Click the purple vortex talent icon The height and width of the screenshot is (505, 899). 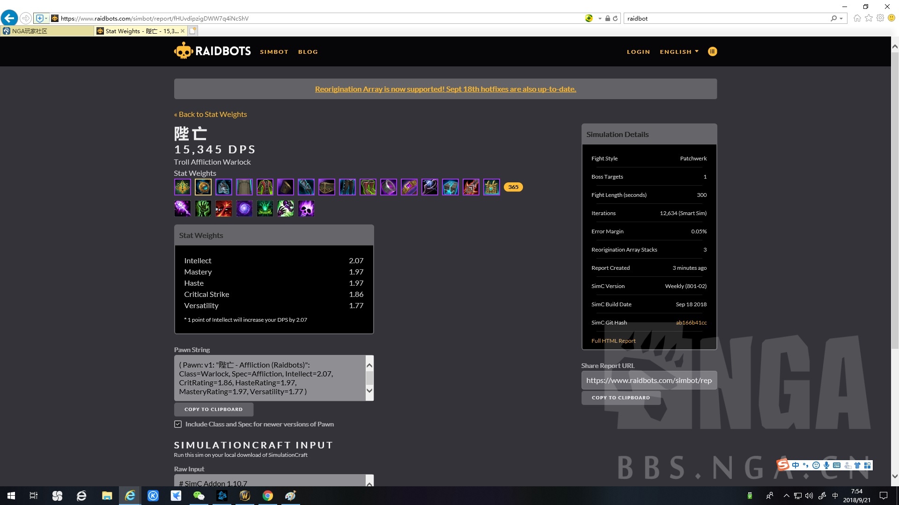(244, 209)
